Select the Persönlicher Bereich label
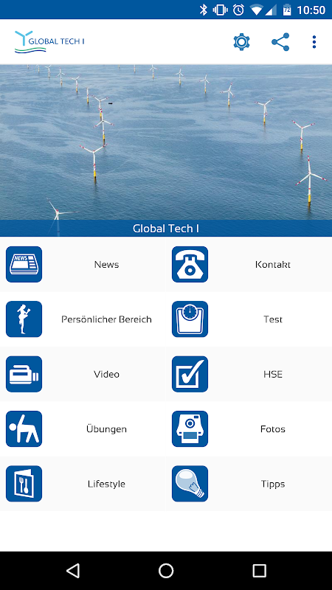Image resolution: width=332 pixels, height=590 pixels. [106, 319]
